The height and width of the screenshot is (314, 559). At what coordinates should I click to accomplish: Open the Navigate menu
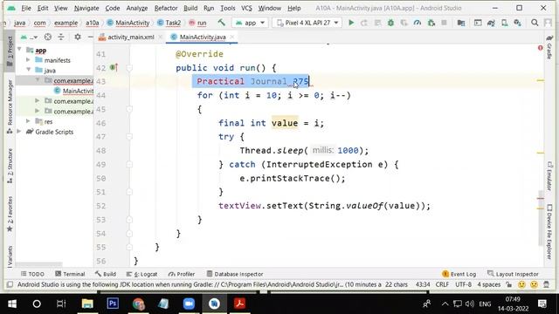[x=86, y=8]
